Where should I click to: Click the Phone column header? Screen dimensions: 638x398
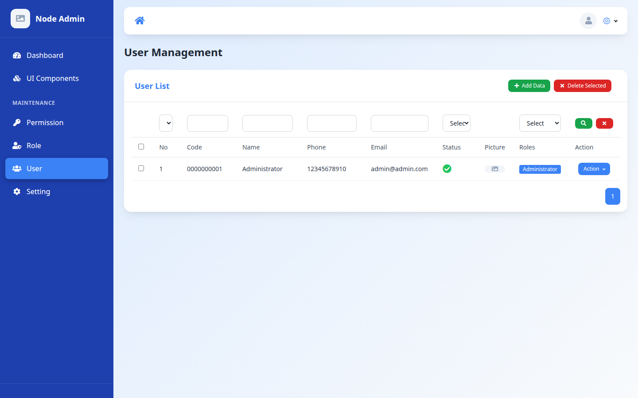tap(316, 147)
